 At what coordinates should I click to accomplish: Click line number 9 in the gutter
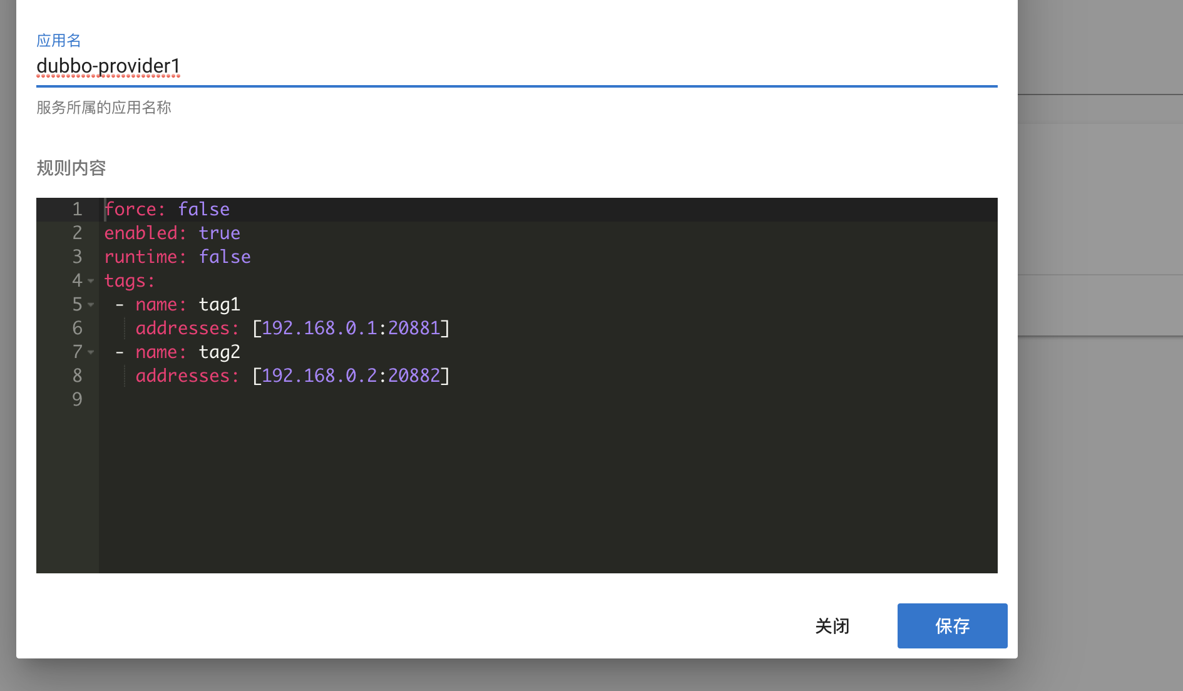pyautogui.click(x=77, y=399)
